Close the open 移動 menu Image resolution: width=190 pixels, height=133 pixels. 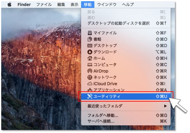pos(88,5)
